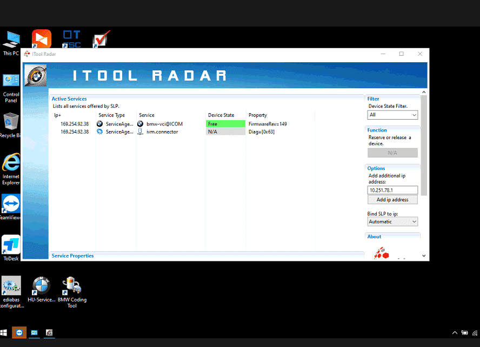This screenshot has height=347, width=480.
Task: Click the Filter panel header
Action: 373,99
